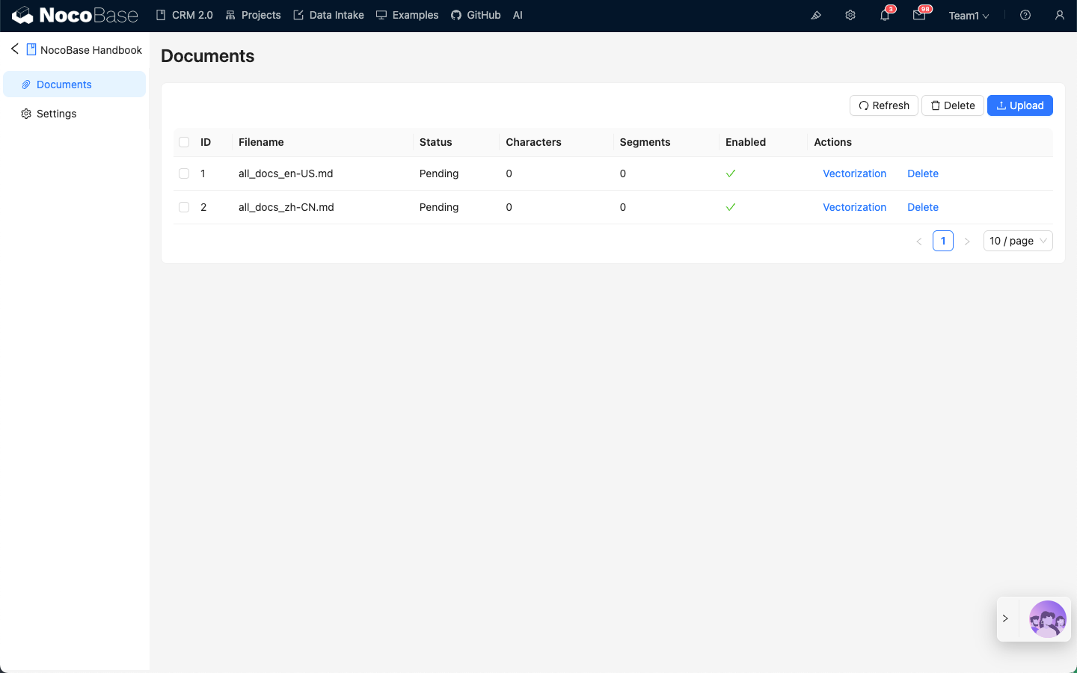1077x673 pixels.
Task: Expand the AI assistant panel chevron
Action: click(1006, 618)
